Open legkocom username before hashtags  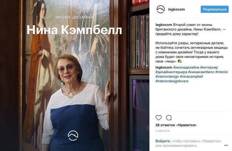coord(164,68)
